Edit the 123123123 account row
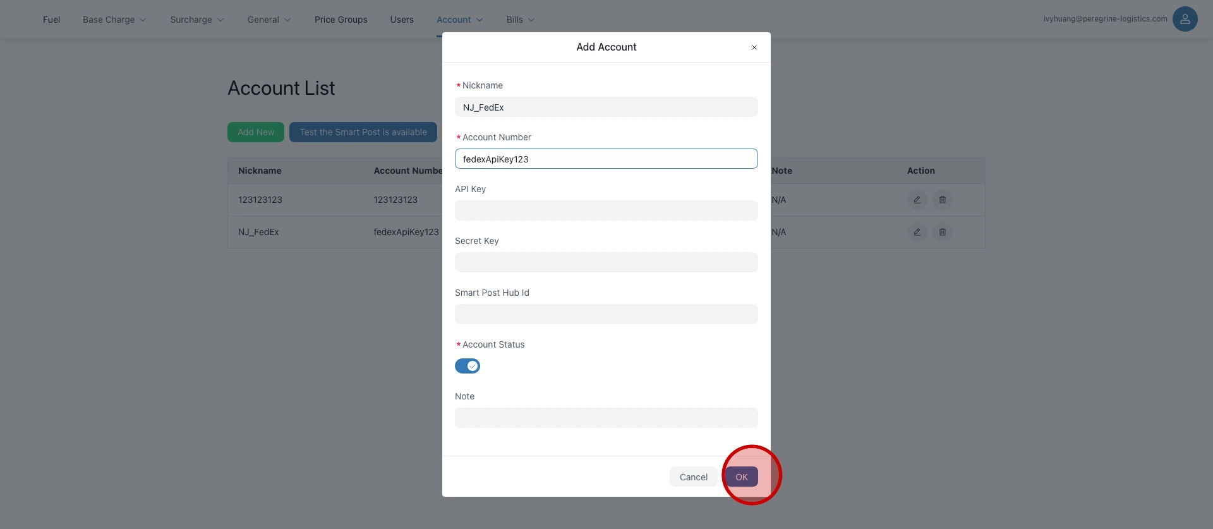This screenshot has width=1213, height=529. click(x=917, y=200)
